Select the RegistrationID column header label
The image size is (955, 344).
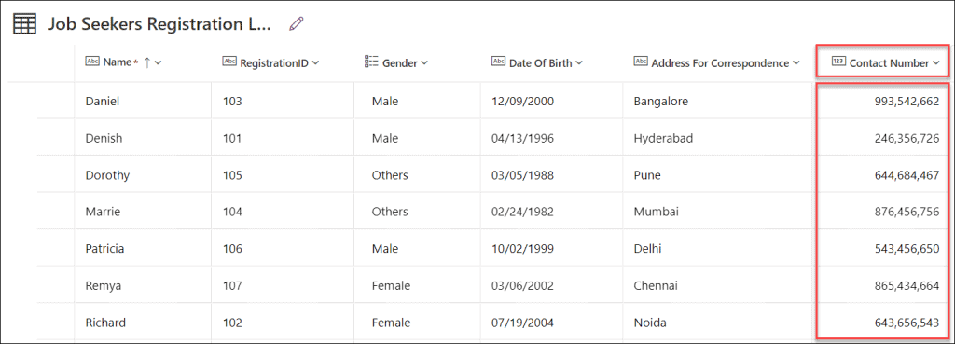(274, 62)
